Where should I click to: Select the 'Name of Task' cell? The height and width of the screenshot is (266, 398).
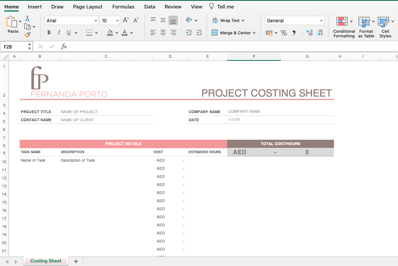(40, 161)
